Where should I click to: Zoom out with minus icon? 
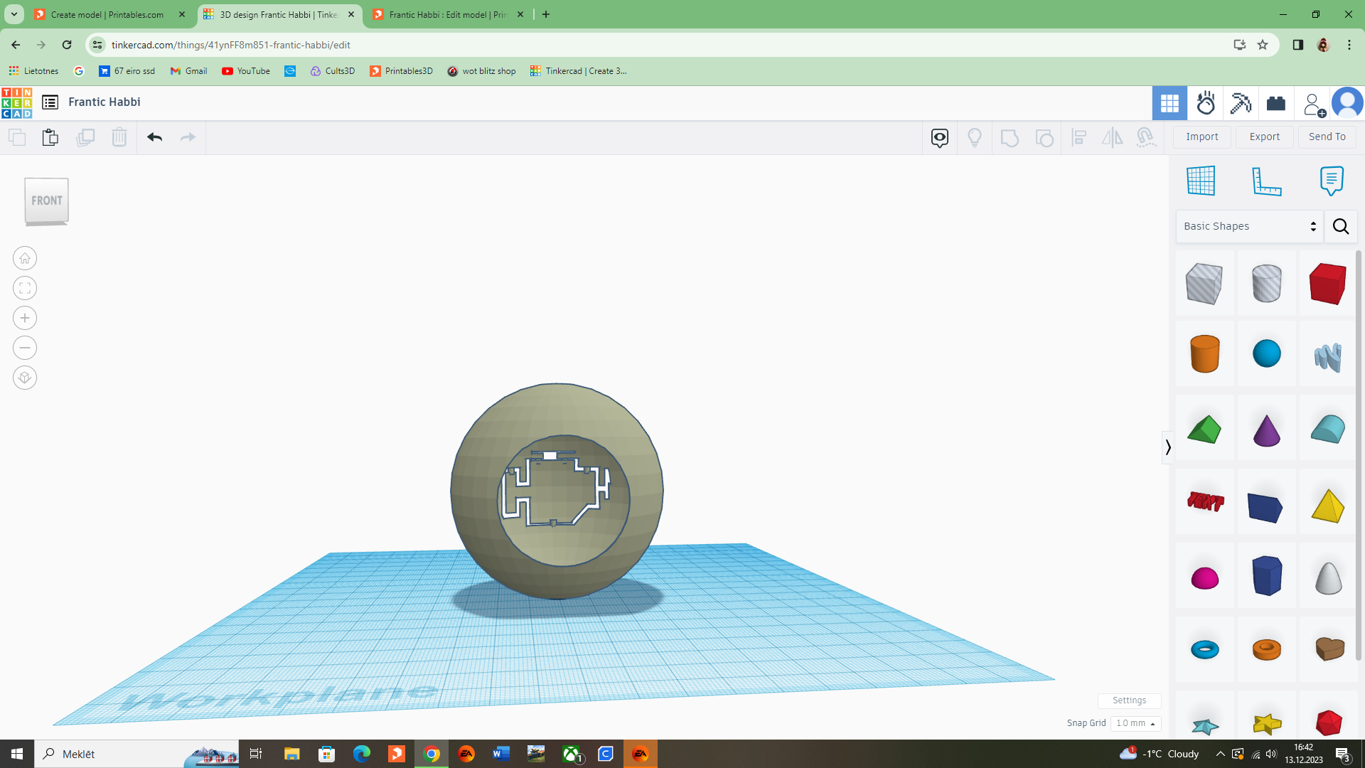click(x=25, y=348)
